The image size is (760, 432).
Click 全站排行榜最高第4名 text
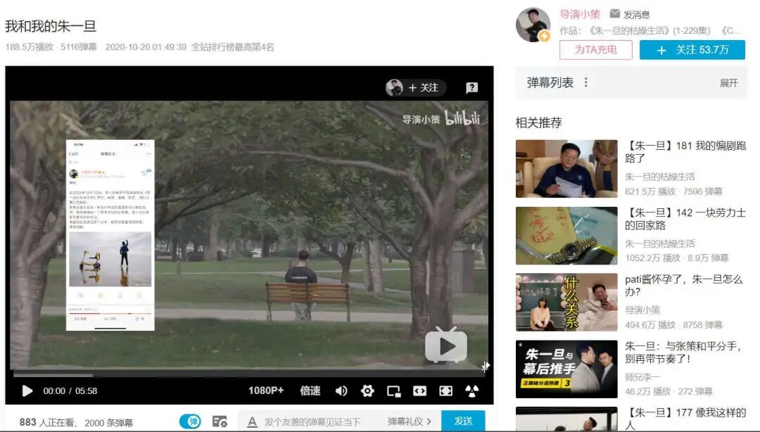click(x=233, y=47)
